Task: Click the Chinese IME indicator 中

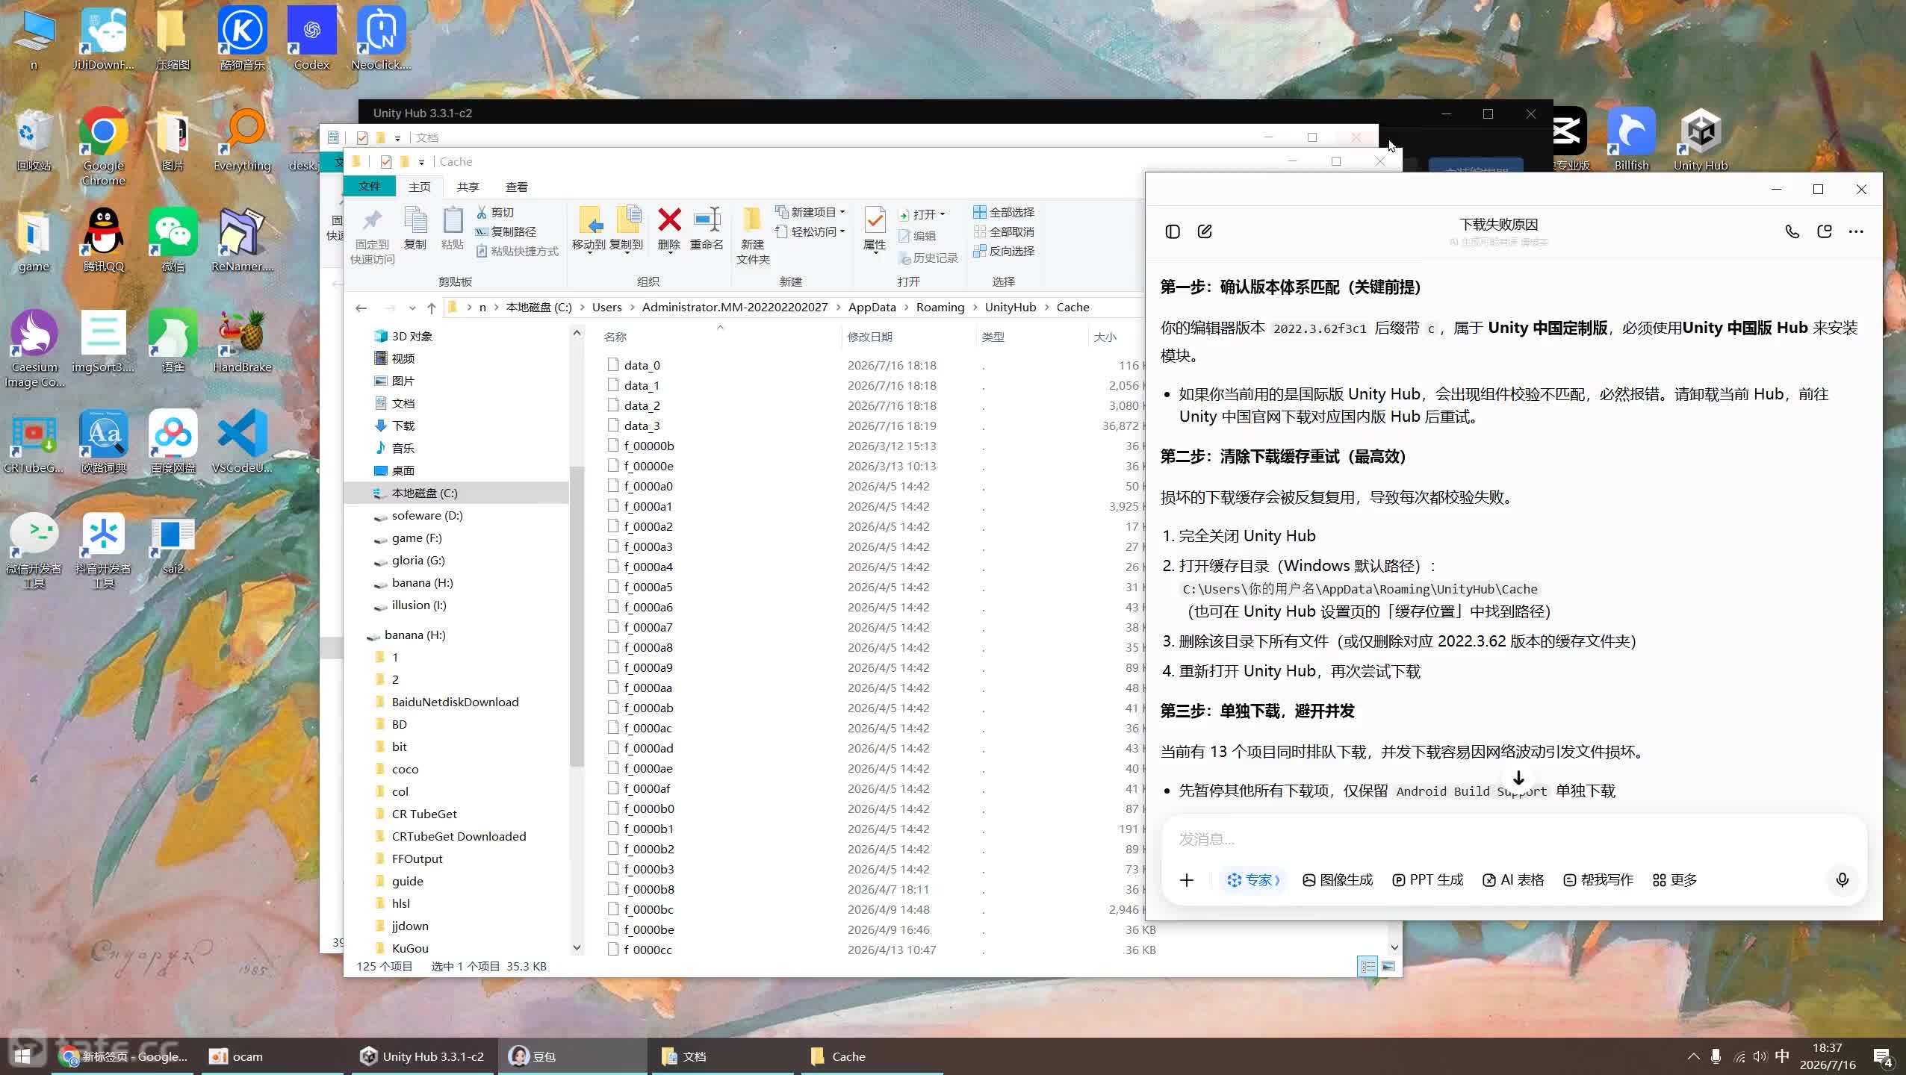Action: [1782, 1056]
